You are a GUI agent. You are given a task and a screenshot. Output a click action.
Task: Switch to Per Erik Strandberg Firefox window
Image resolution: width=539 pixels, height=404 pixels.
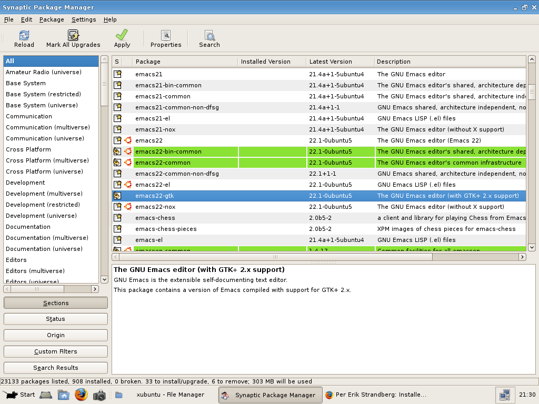pyautogui.click(x=376, y=395)
